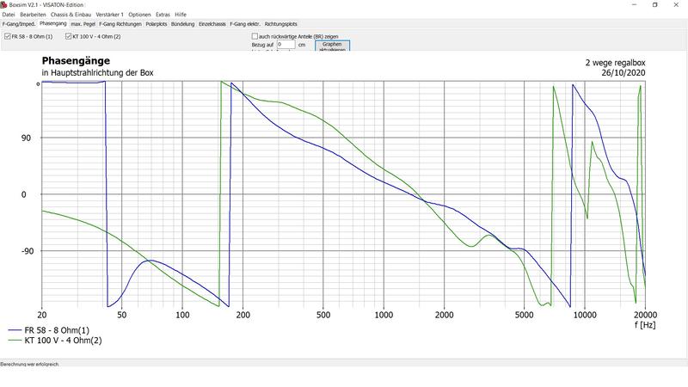Viewport: 688px width, 387px height.
Task: Click the date 26/10/2020 on chart
Action: pos(623,73)
